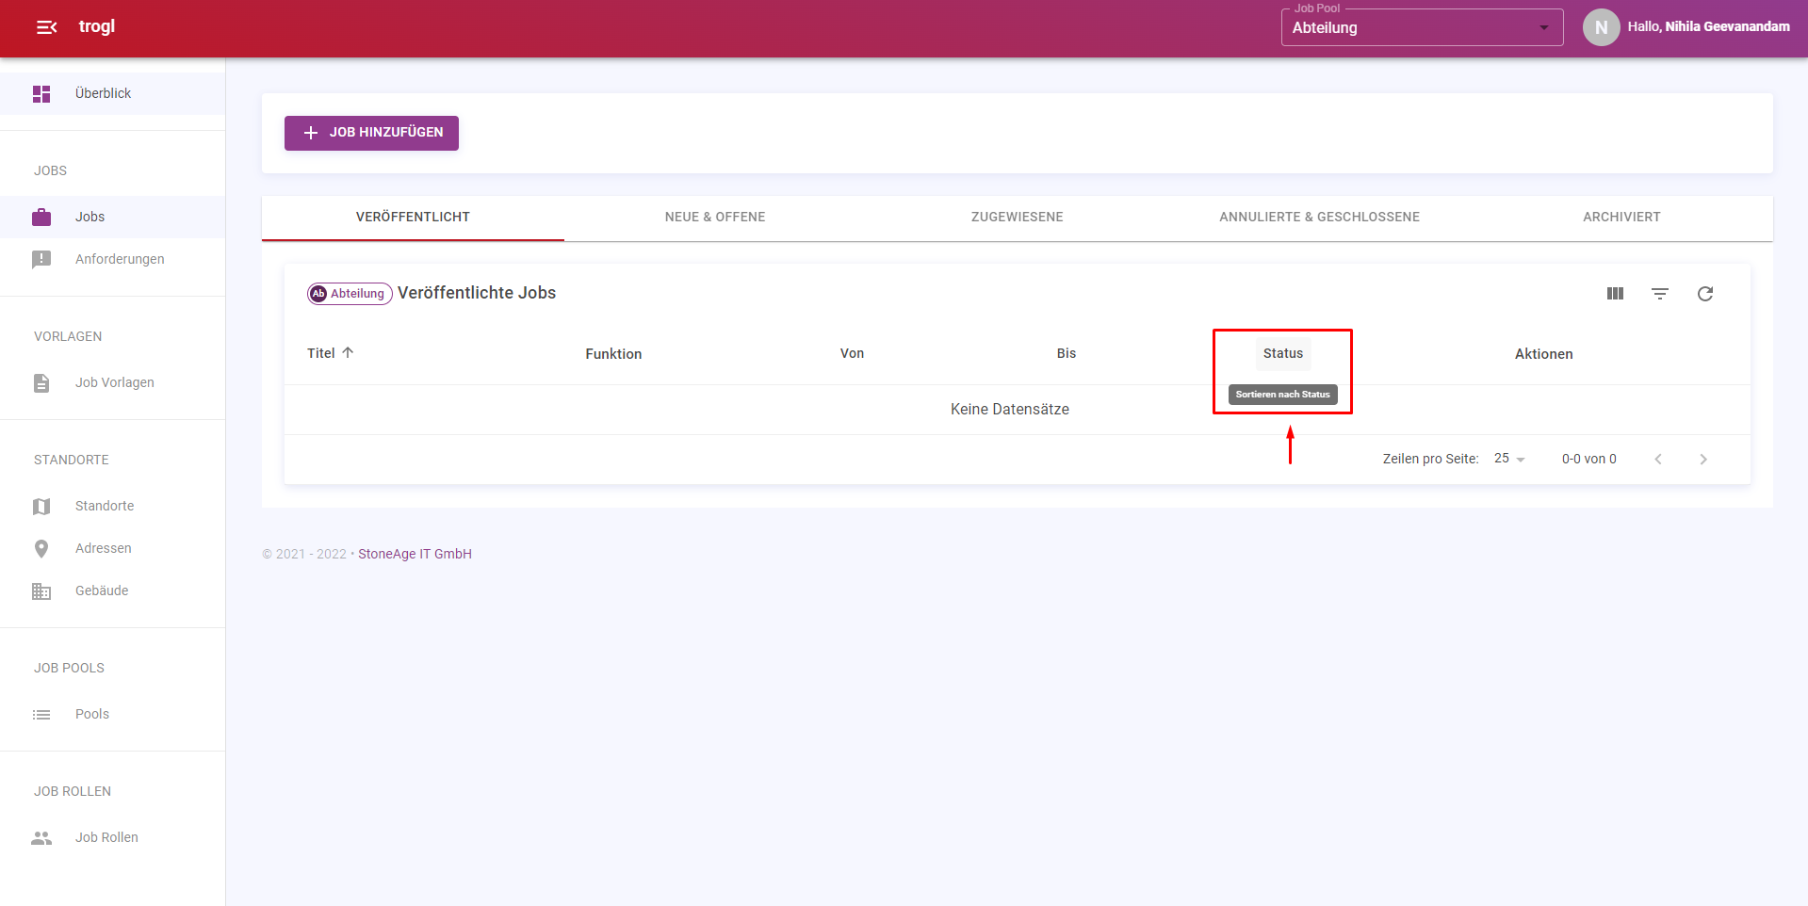Sort table by Status column
The height and width of the screenshot is (906, 1808).
click(1283, 353)
